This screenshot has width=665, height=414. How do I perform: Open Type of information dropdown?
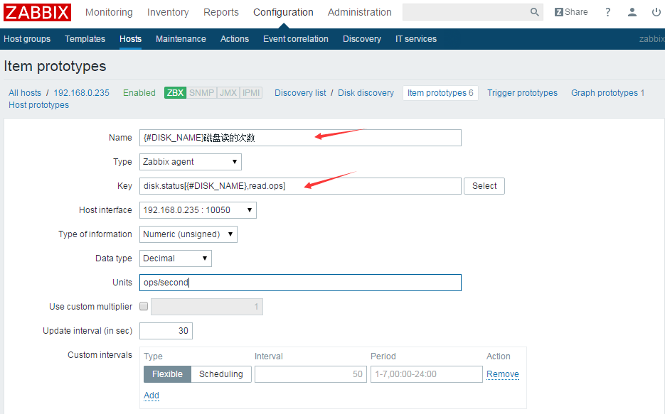[x=188, y=234]
